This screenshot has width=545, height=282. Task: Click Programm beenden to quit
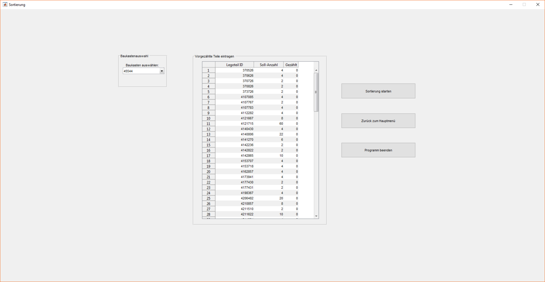378,150
